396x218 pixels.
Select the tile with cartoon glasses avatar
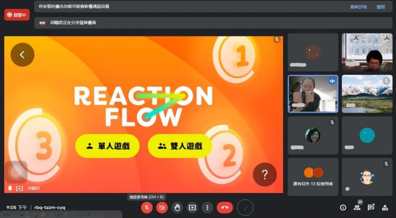tap(367, 177)
